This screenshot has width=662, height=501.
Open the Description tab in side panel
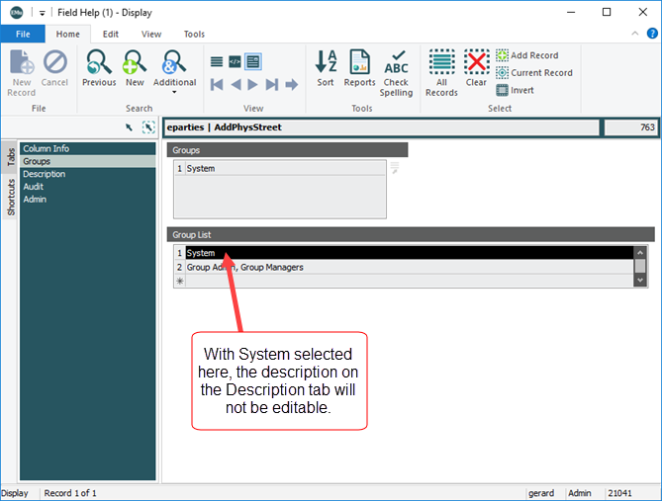pyautogui.click(x=44, y=174)
